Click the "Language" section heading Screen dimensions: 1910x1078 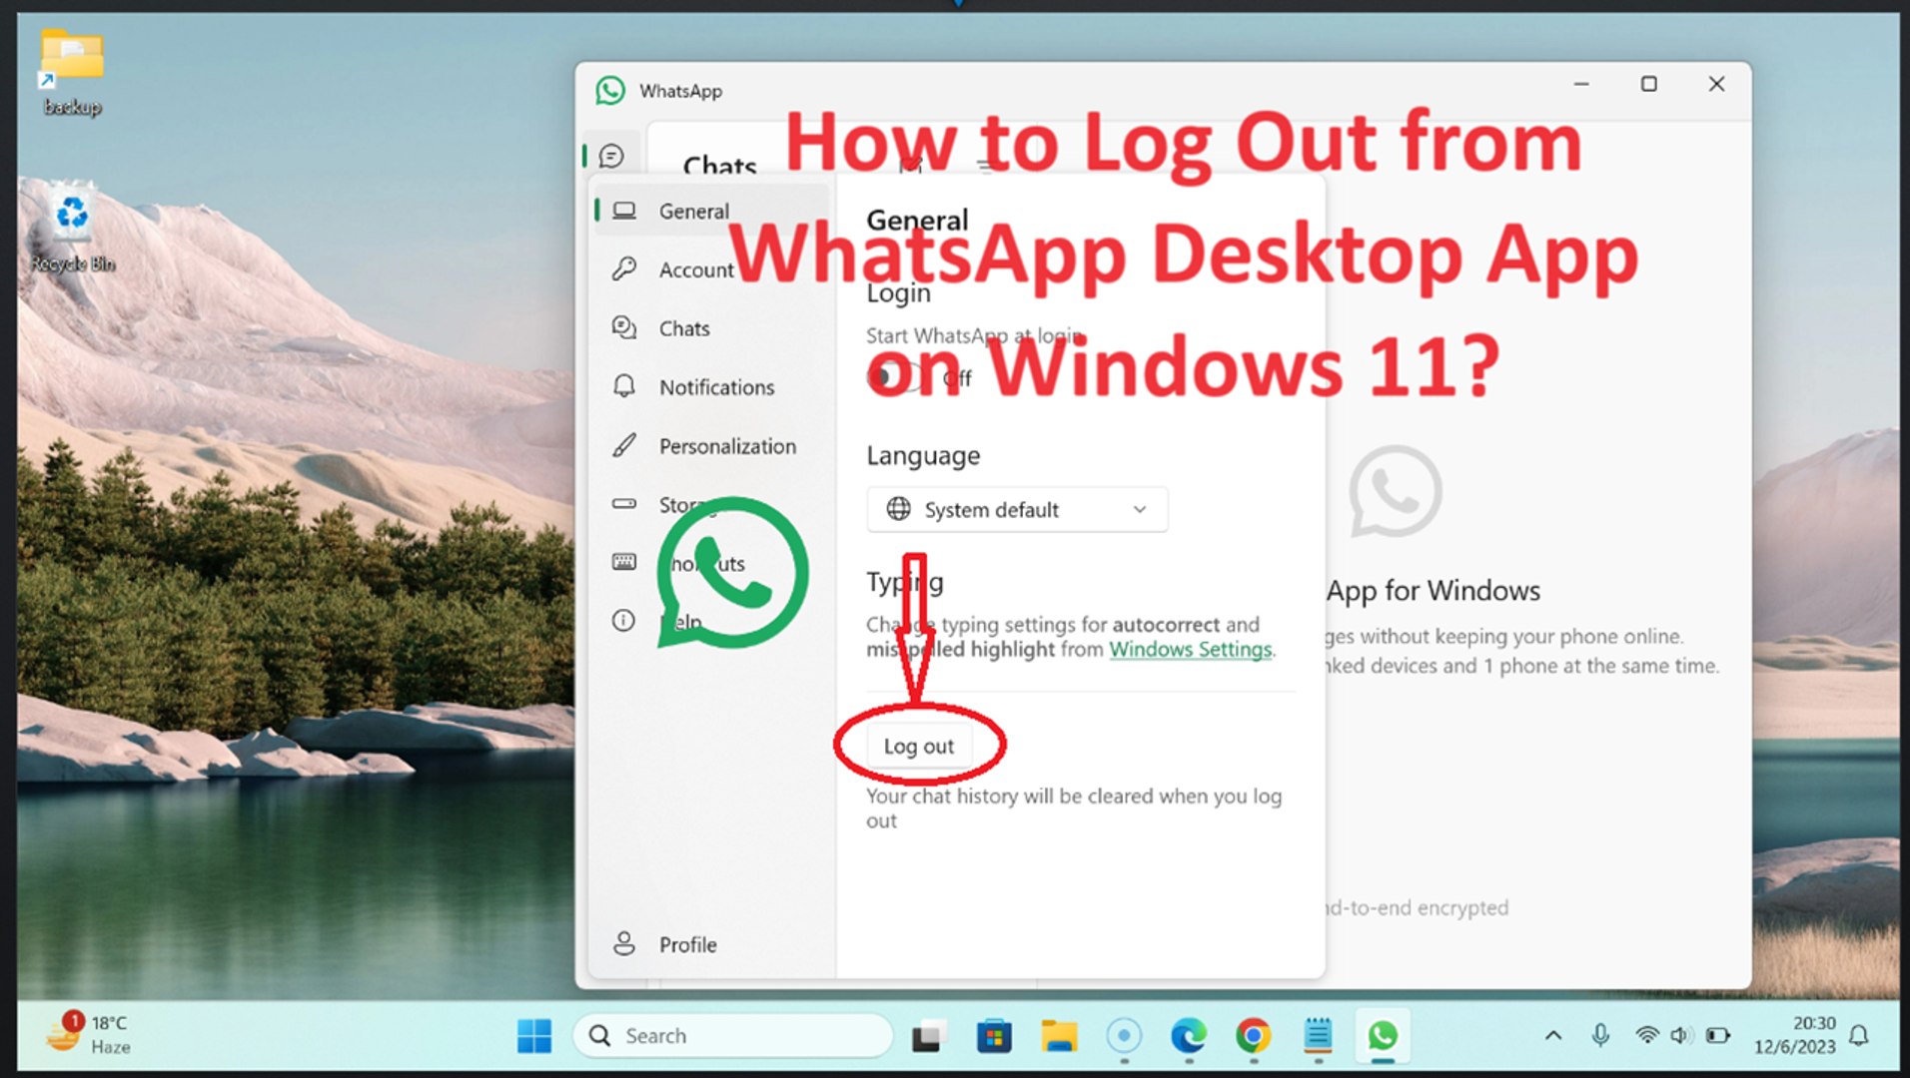click(923, 455)
